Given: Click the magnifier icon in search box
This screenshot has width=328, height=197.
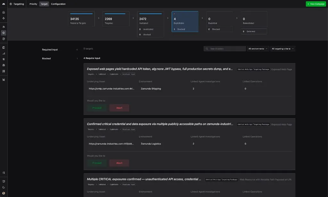Looking at the screenshot, I should (x=207, y=49).
